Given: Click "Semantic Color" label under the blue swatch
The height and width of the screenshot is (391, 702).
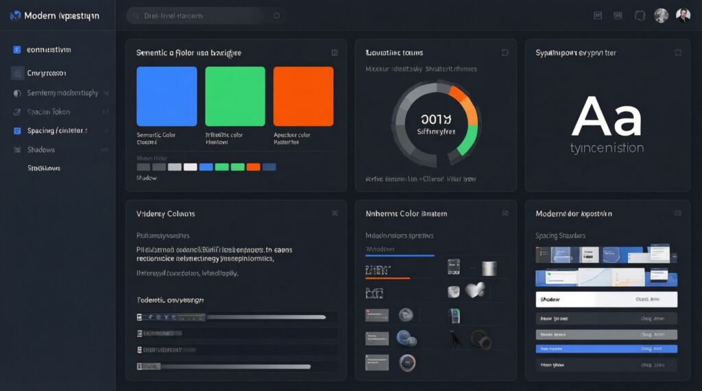Looking at the screenshot, I should 156,135.
